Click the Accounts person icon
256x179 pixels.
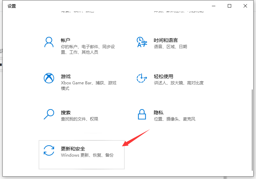click(49, 42)
